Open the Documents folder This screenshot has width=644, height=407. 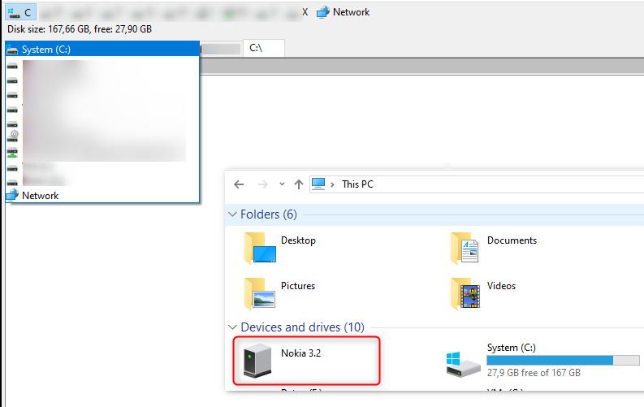pos(494,248)
